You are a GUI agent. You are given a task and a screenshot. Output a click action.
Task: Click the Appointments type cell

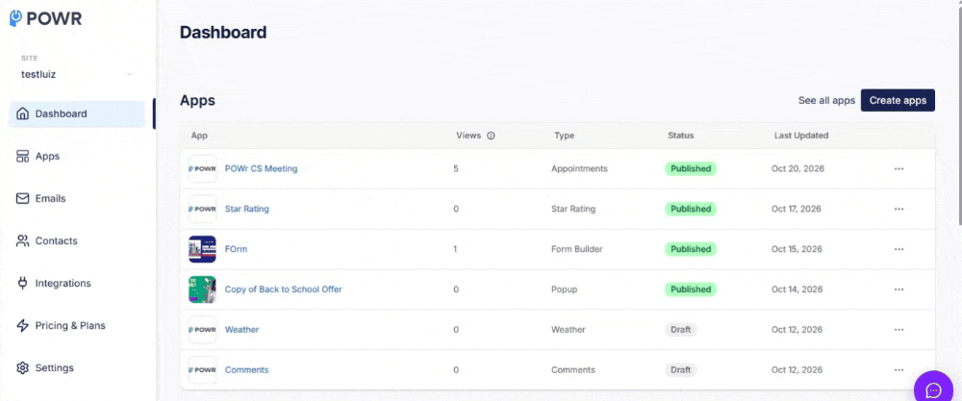click(x=579, y=168)
